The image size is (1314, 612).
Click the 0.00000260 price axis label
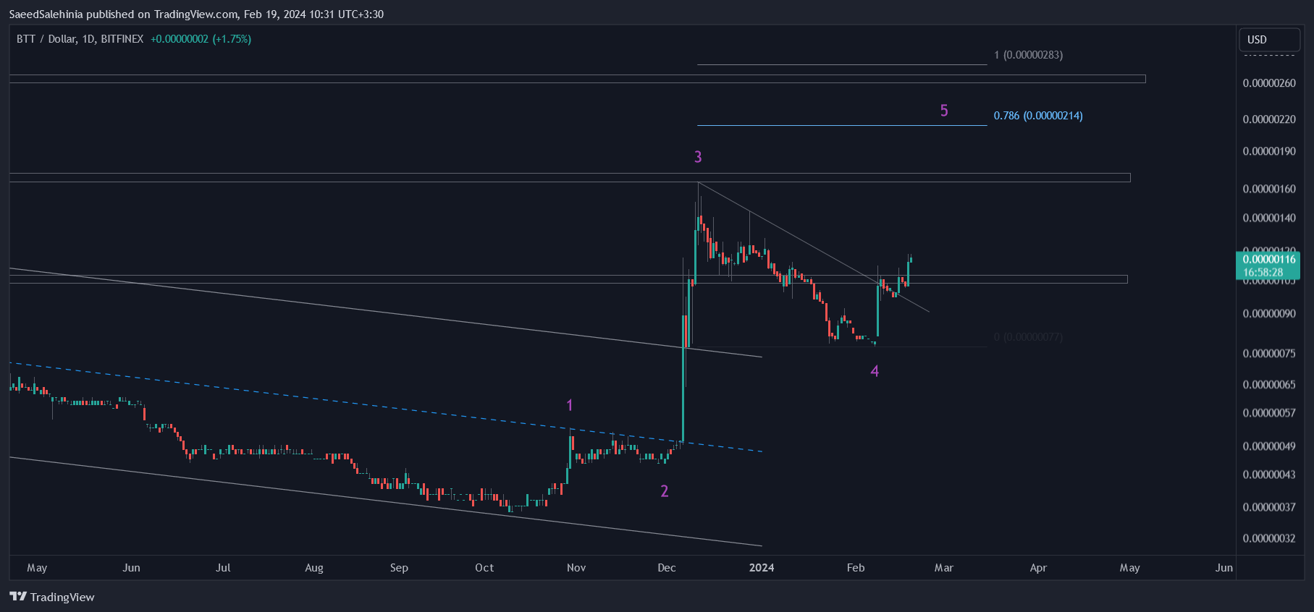tap(1269, 83)
